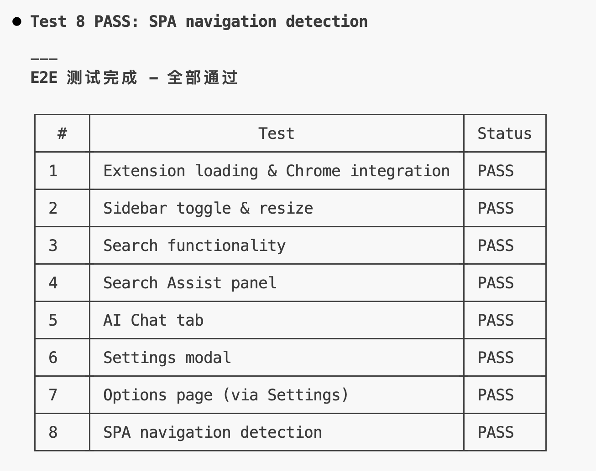Click the "Status" column header
The width and height of the screenshot is (596, 471).
(504, 133)
